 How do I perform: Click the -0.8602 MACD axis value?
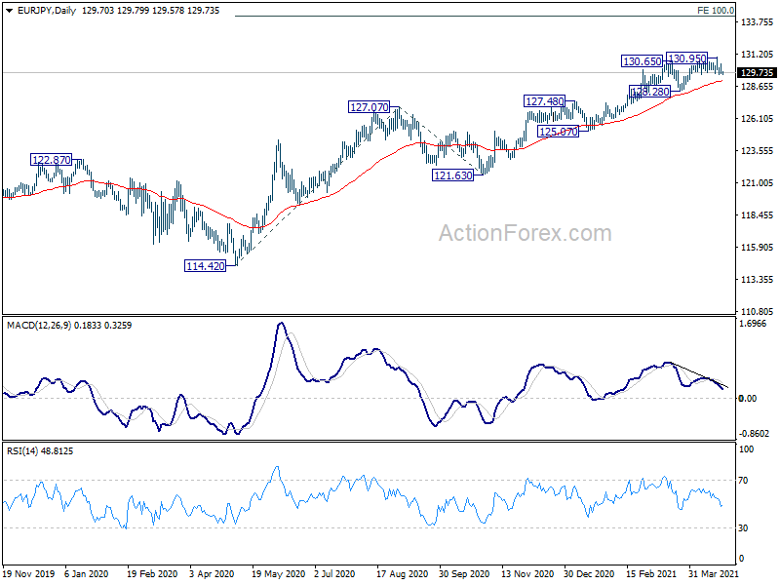point(755,434)
